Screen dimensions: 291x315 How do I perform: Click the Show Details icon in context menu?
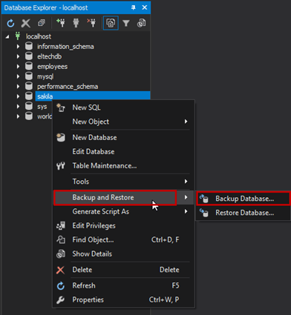pos(61,253)
